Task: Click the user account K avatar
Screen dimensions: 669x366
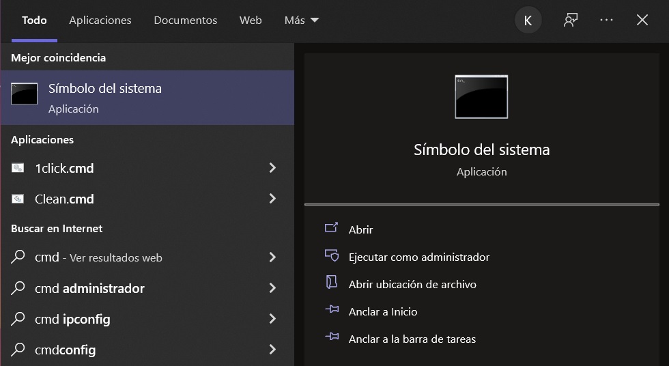Action: coord(528,20)
